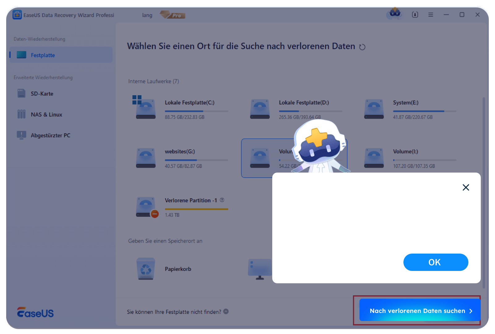
Task: Open the robot assistant icon in title bar
Action: 395,14
